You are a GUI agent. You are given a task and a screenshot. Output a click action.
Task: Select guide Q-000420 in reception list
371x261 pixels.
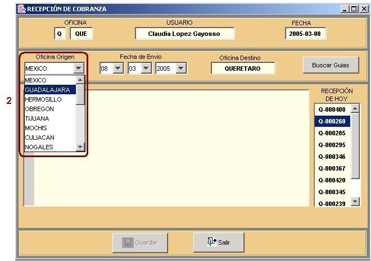point(332,180)
